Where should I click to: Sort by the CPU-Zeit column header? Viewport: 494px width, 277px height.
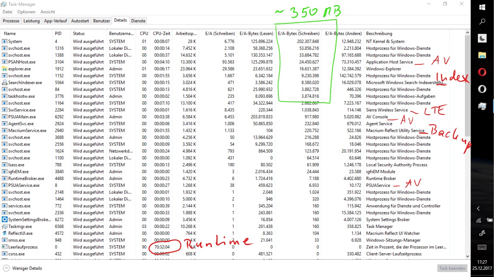[x=162, y=34]
